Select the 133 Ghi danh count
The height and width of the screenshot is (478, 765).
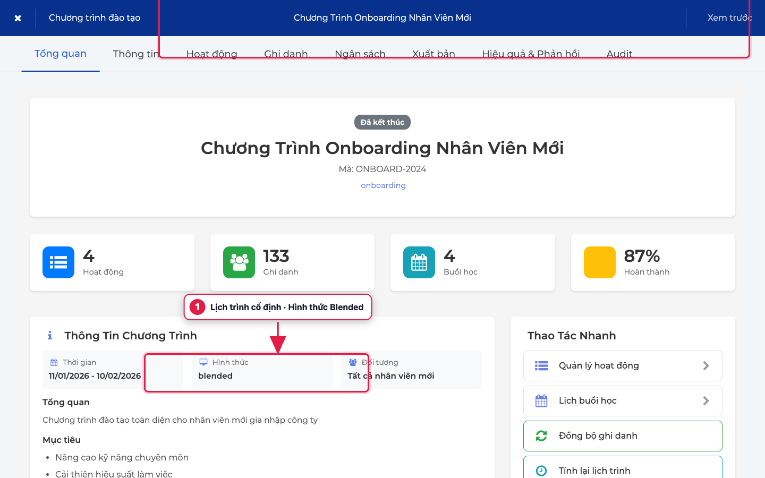276,256
